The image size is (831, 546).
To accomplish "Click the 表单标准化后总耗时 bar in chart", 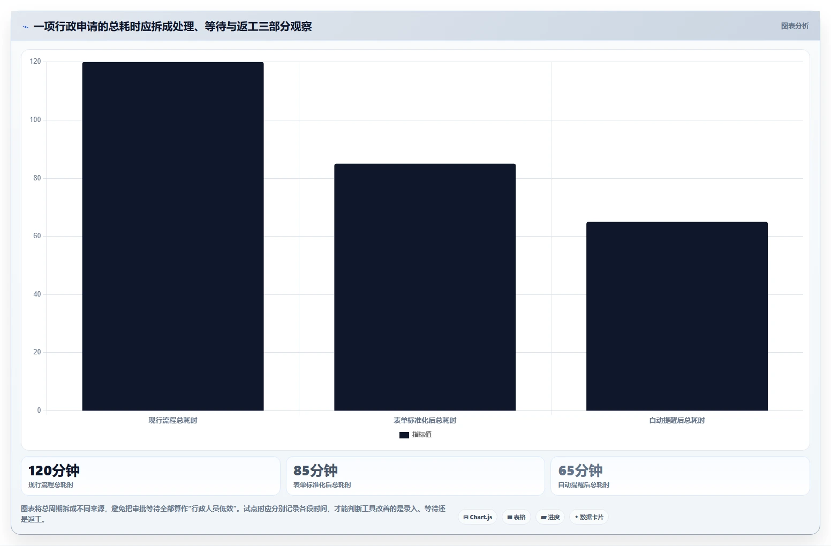I will tap(425, 287).
